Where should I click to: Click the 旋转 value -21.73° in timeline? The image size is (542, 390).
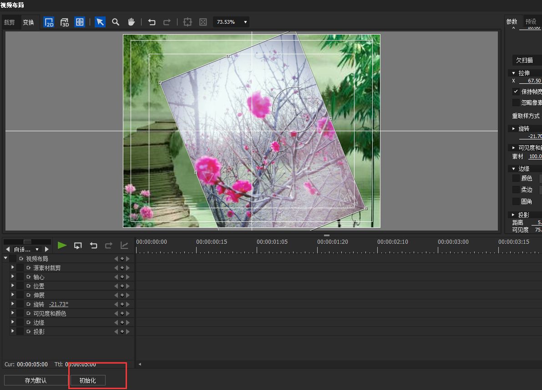(59, 304)
